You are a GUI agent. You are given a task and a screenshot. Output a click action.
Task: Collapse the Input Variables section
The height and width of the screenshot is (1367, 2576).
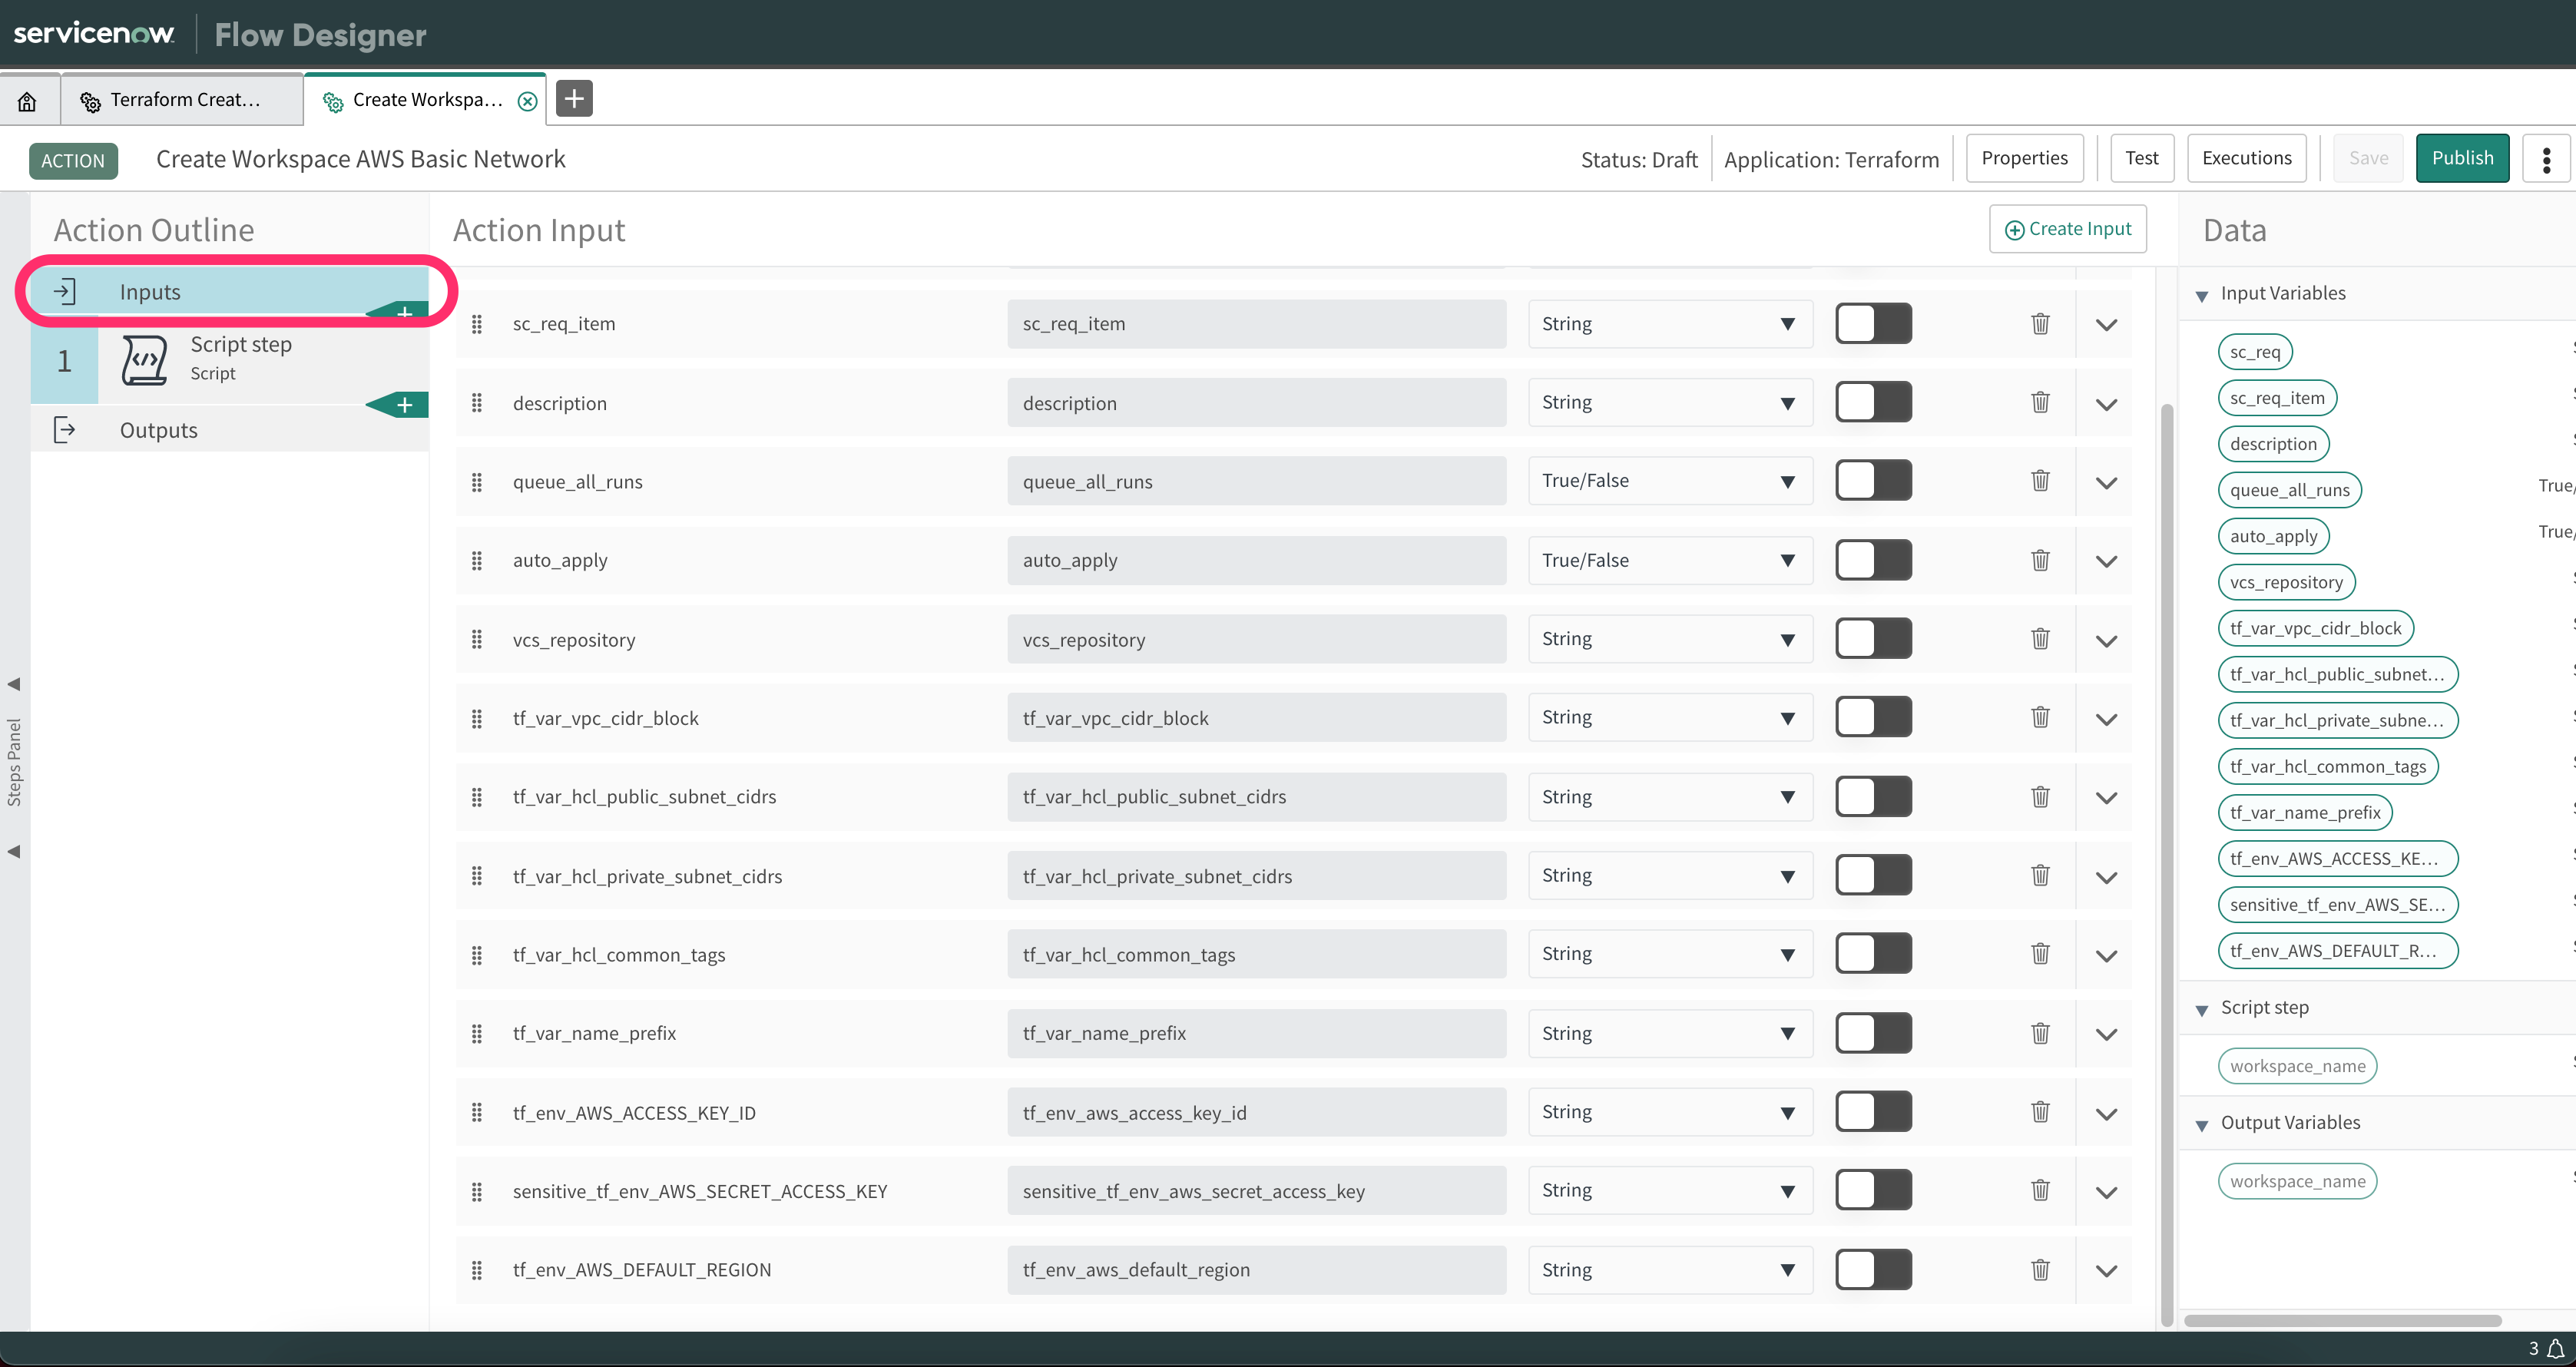pos(2202,295)
